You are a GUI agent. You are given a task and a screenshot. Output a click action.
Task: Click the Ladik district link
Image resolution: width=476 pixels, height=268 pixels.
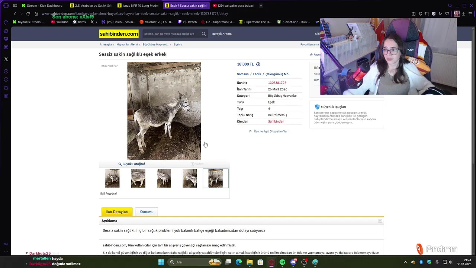point(257,74)
